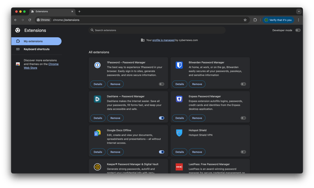Click the Chrome Web Store rainbow icon
Image resolution: width=314 pixels, height=188 pixels.
[18, 64]
